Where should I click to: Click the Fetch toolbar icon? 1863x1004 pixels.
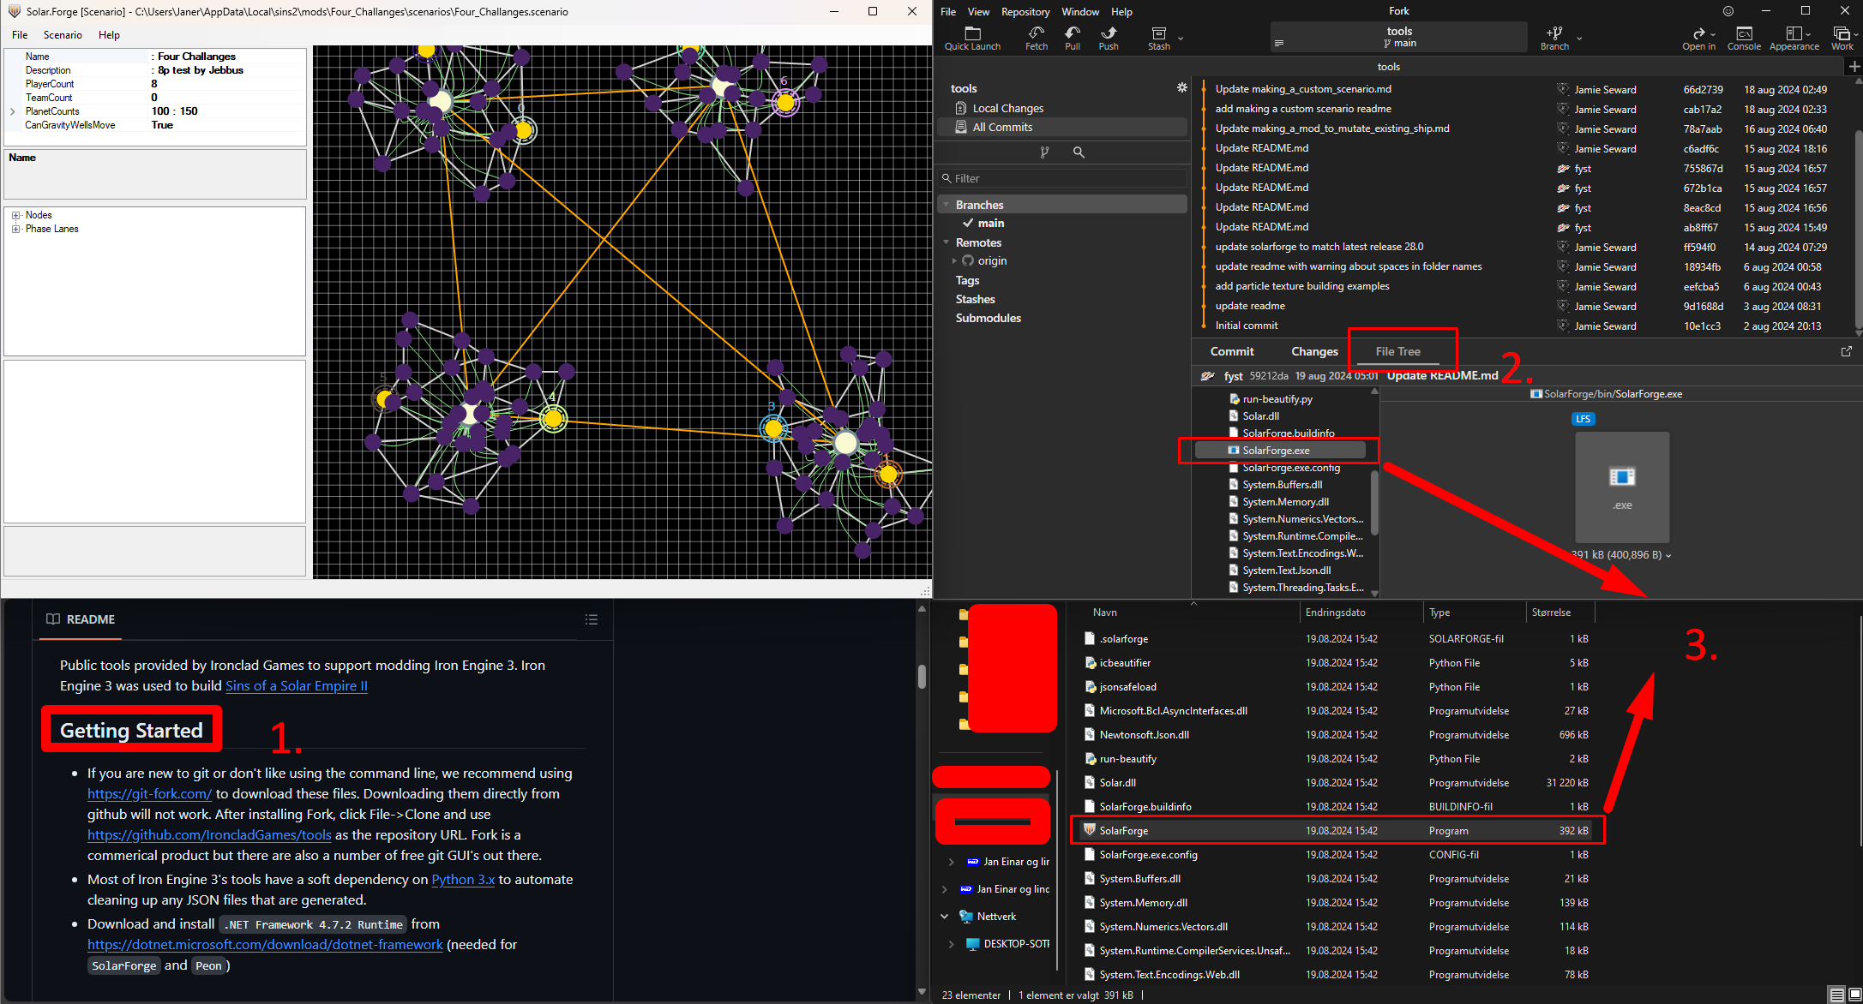click(x=1036, y=33)
